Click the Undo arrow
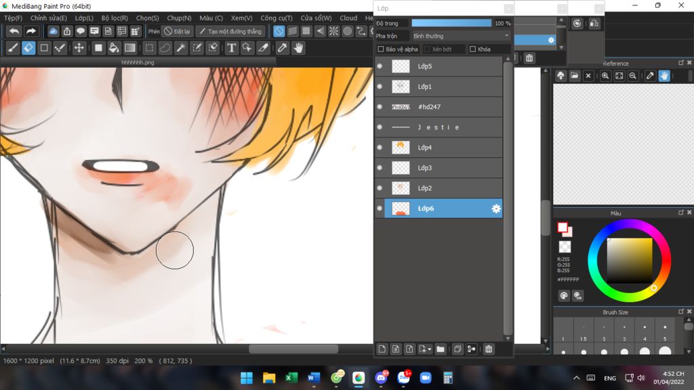Viewport: 694px width, 390px height. (14, 31)
